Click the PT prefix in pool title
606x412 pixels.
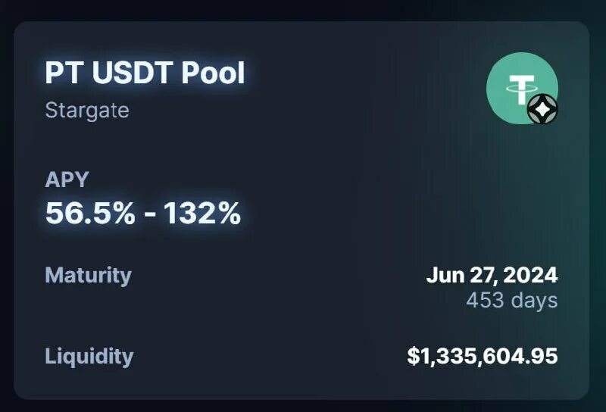coord(61,73)
